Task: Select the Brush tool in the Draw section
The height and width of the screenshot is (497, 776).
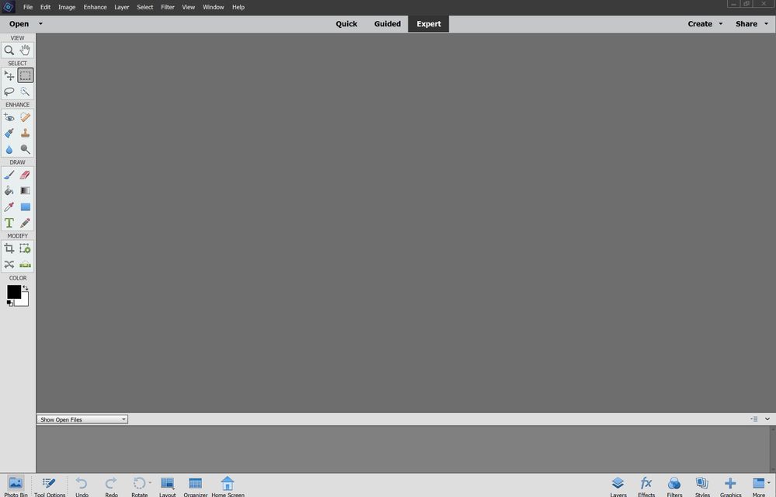Action: click(9, 174)
